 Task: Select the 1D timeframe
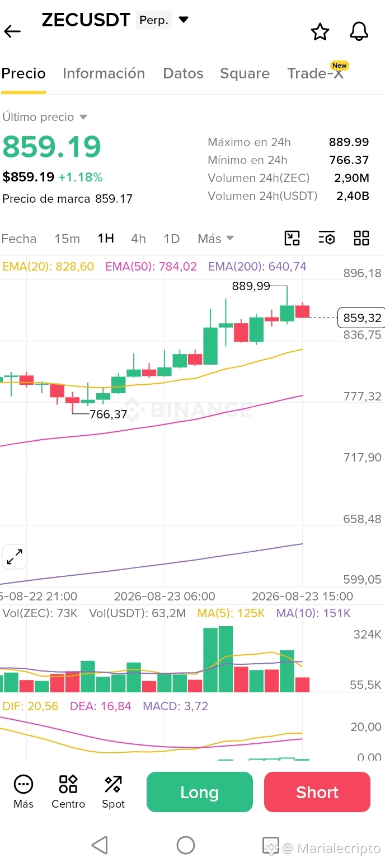[x=171, y=239]
